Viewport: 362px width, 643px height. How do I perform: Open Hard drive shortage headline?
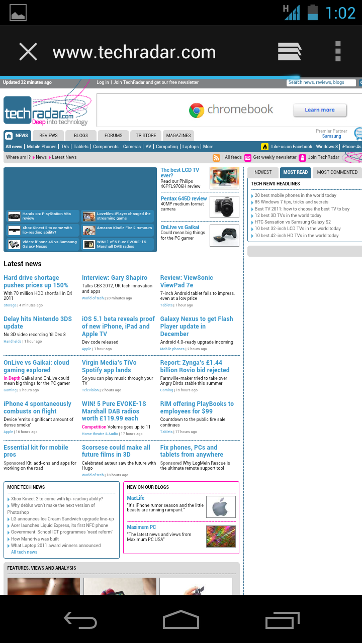[36, 281]
